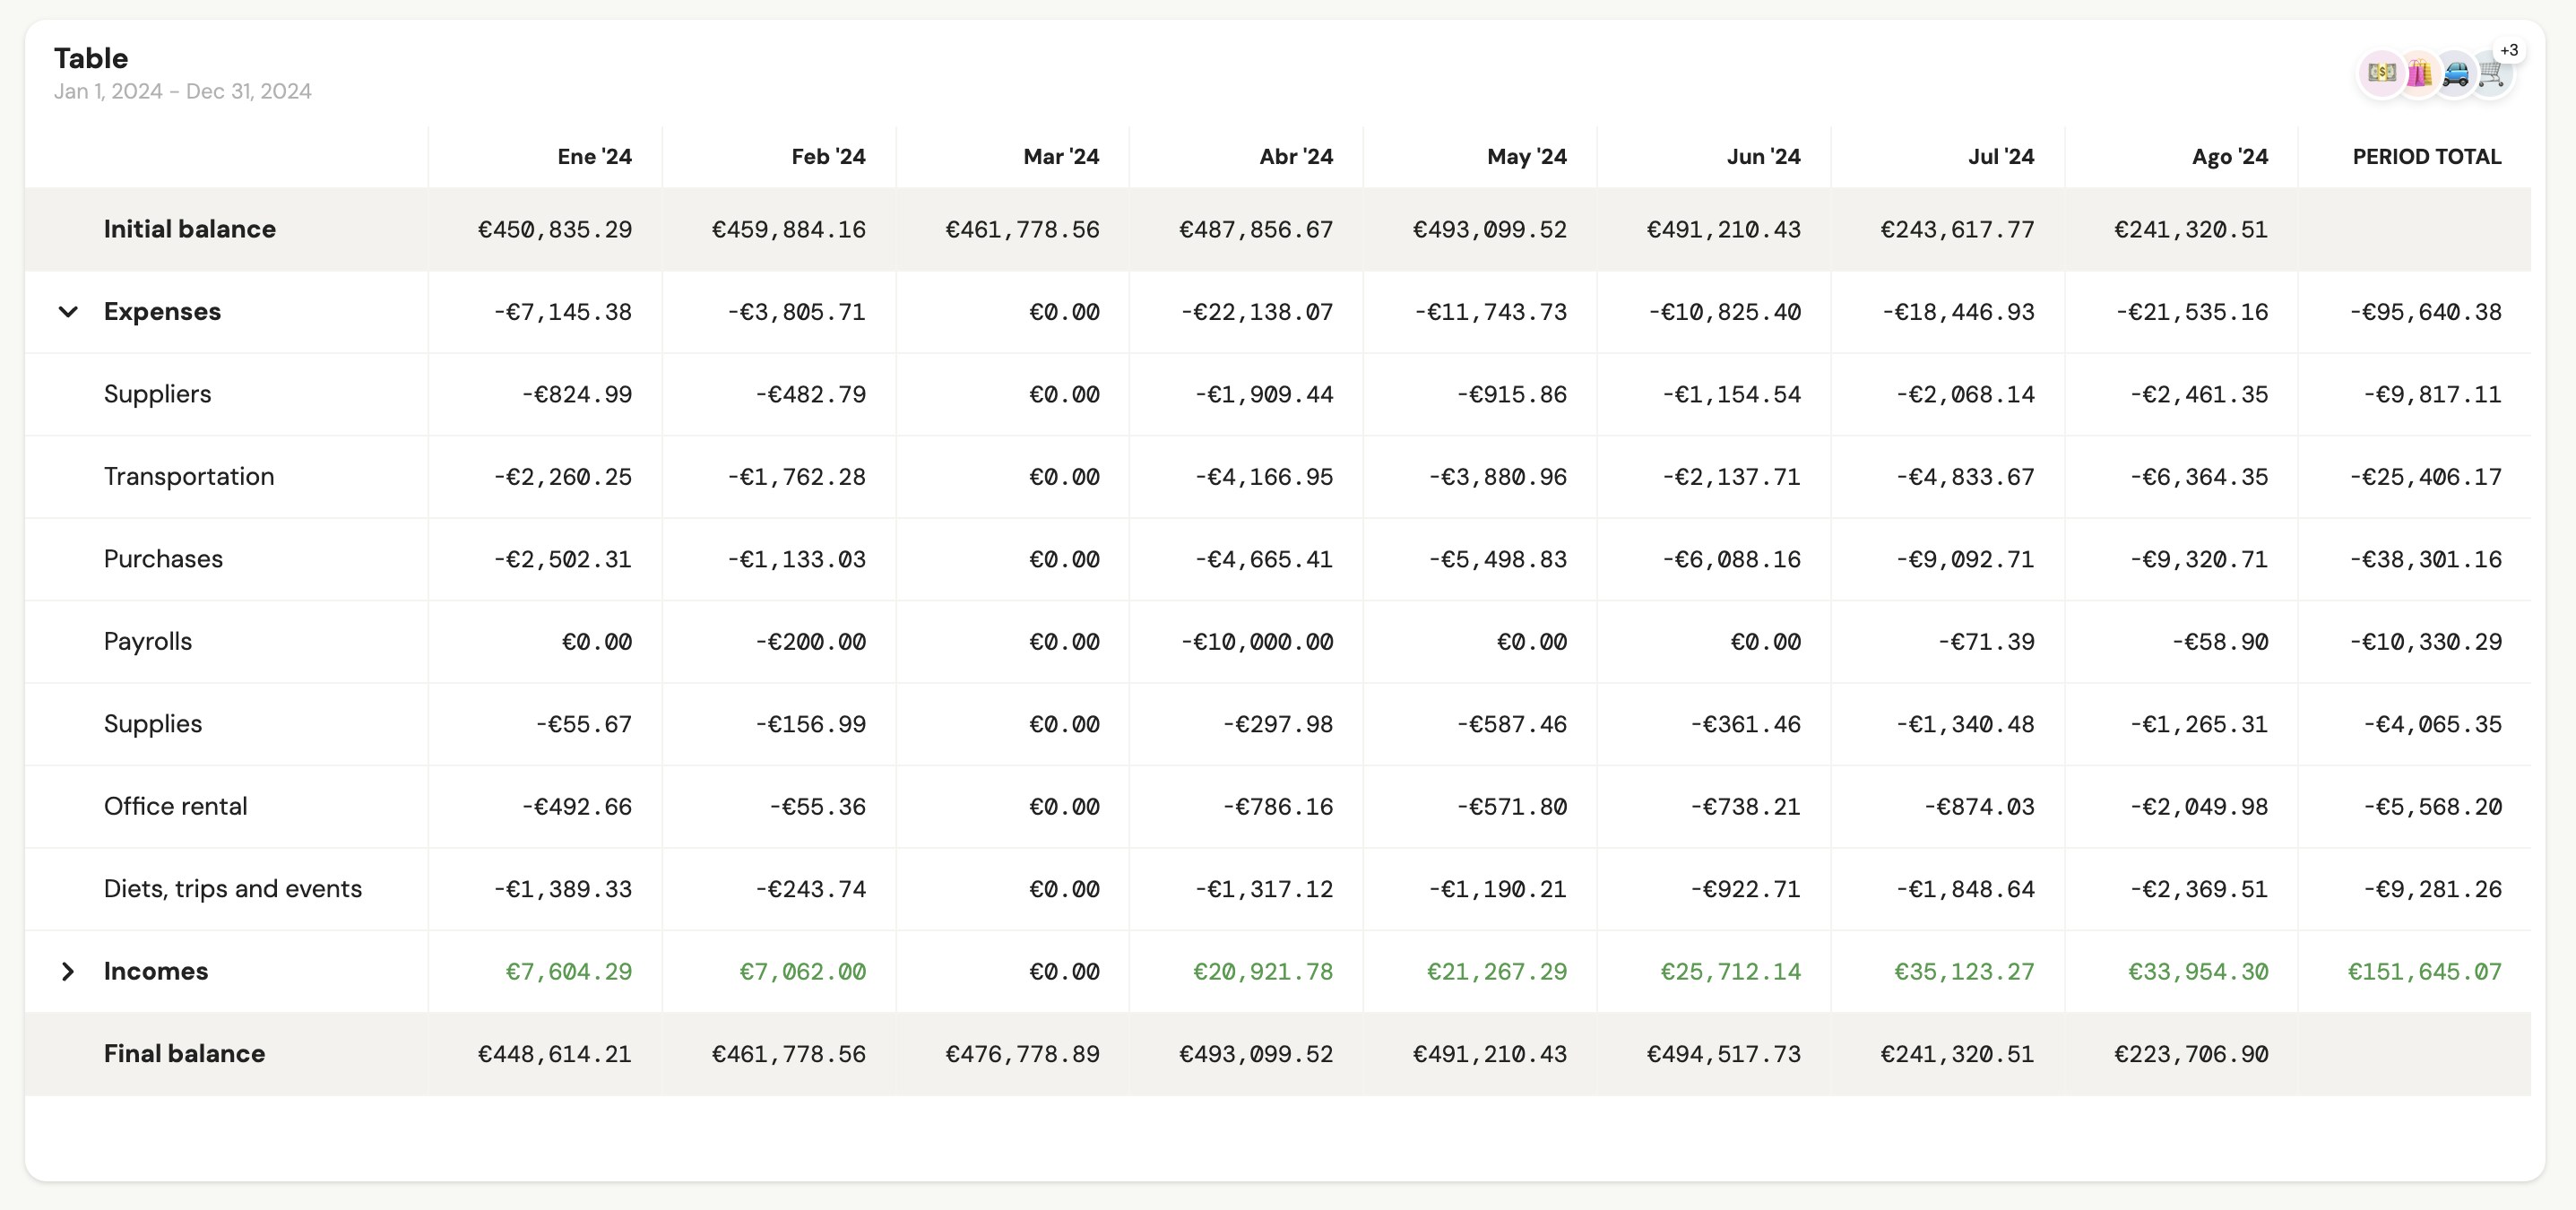Open the +3 more categories badge

click(x=2509, y=50)
